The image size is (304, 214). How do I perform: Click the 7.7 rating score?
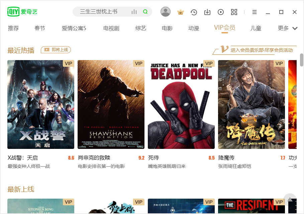(283, 158)
